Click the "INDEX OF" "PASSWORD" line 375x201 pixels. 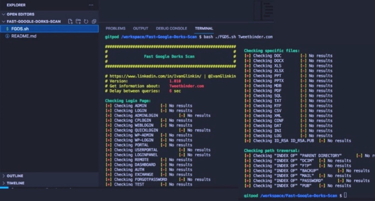point(307,181)
